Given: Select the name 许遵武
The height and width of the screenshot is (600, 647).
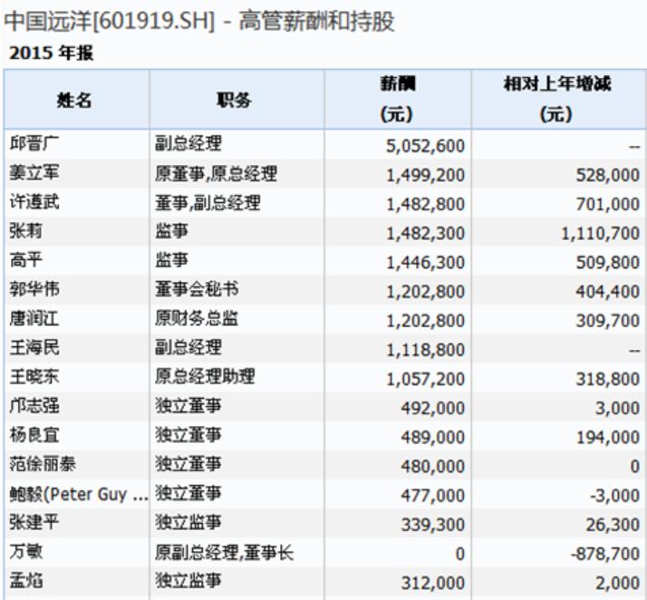Looking at the screenshot, I should click(x=34, y=202).
